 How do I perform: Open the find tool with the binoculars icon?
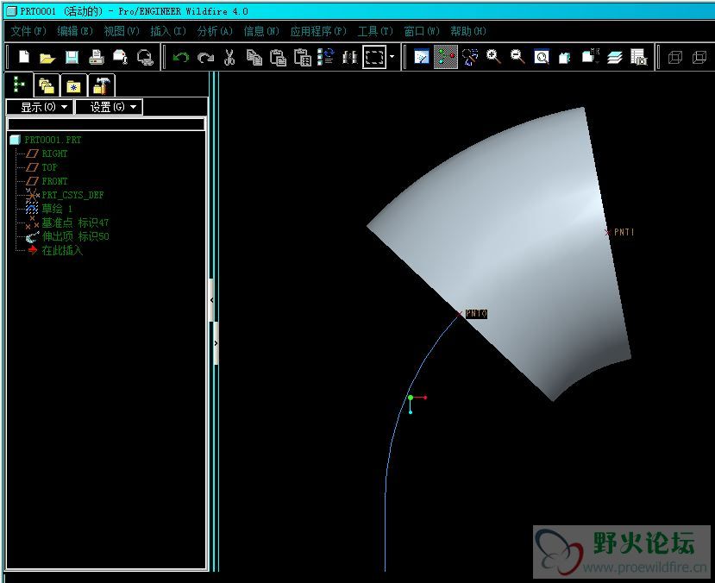350,58
